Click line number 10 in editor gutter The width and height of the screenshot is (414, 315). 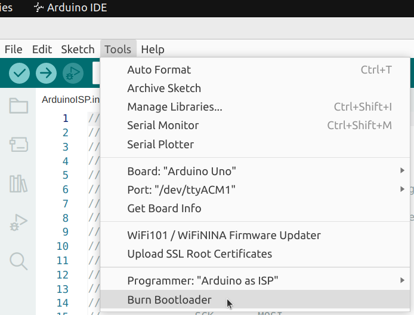(x=63, y=246)
